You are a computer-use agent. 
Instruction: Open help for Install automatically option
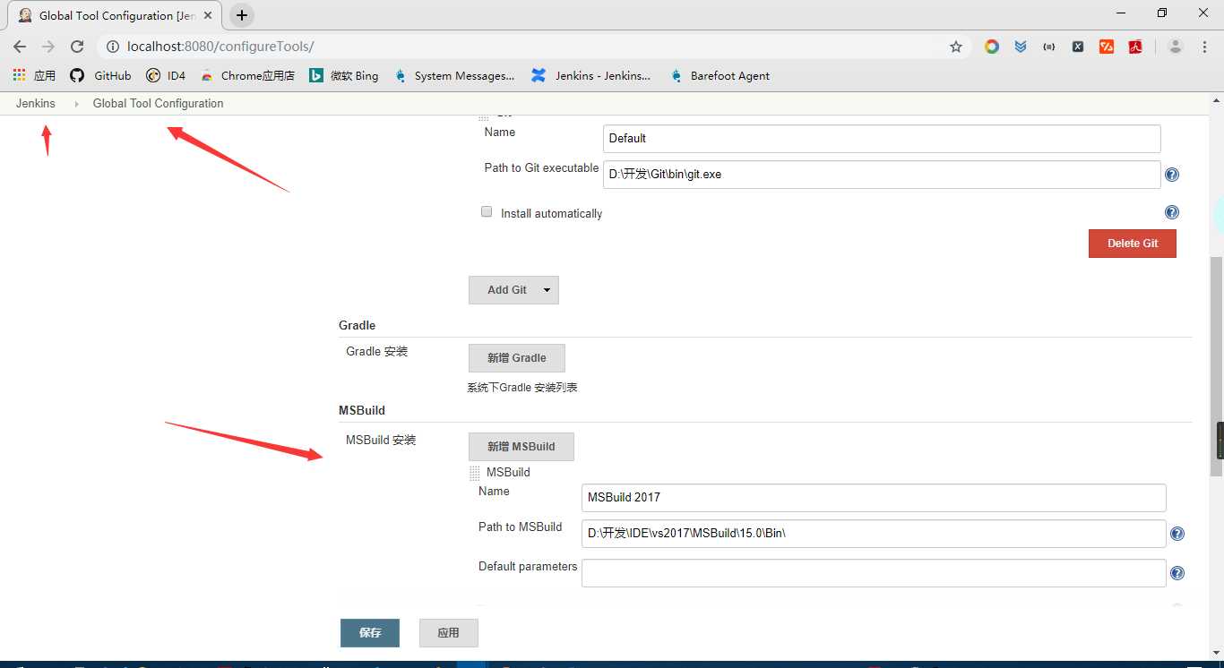coord(1171,212)
